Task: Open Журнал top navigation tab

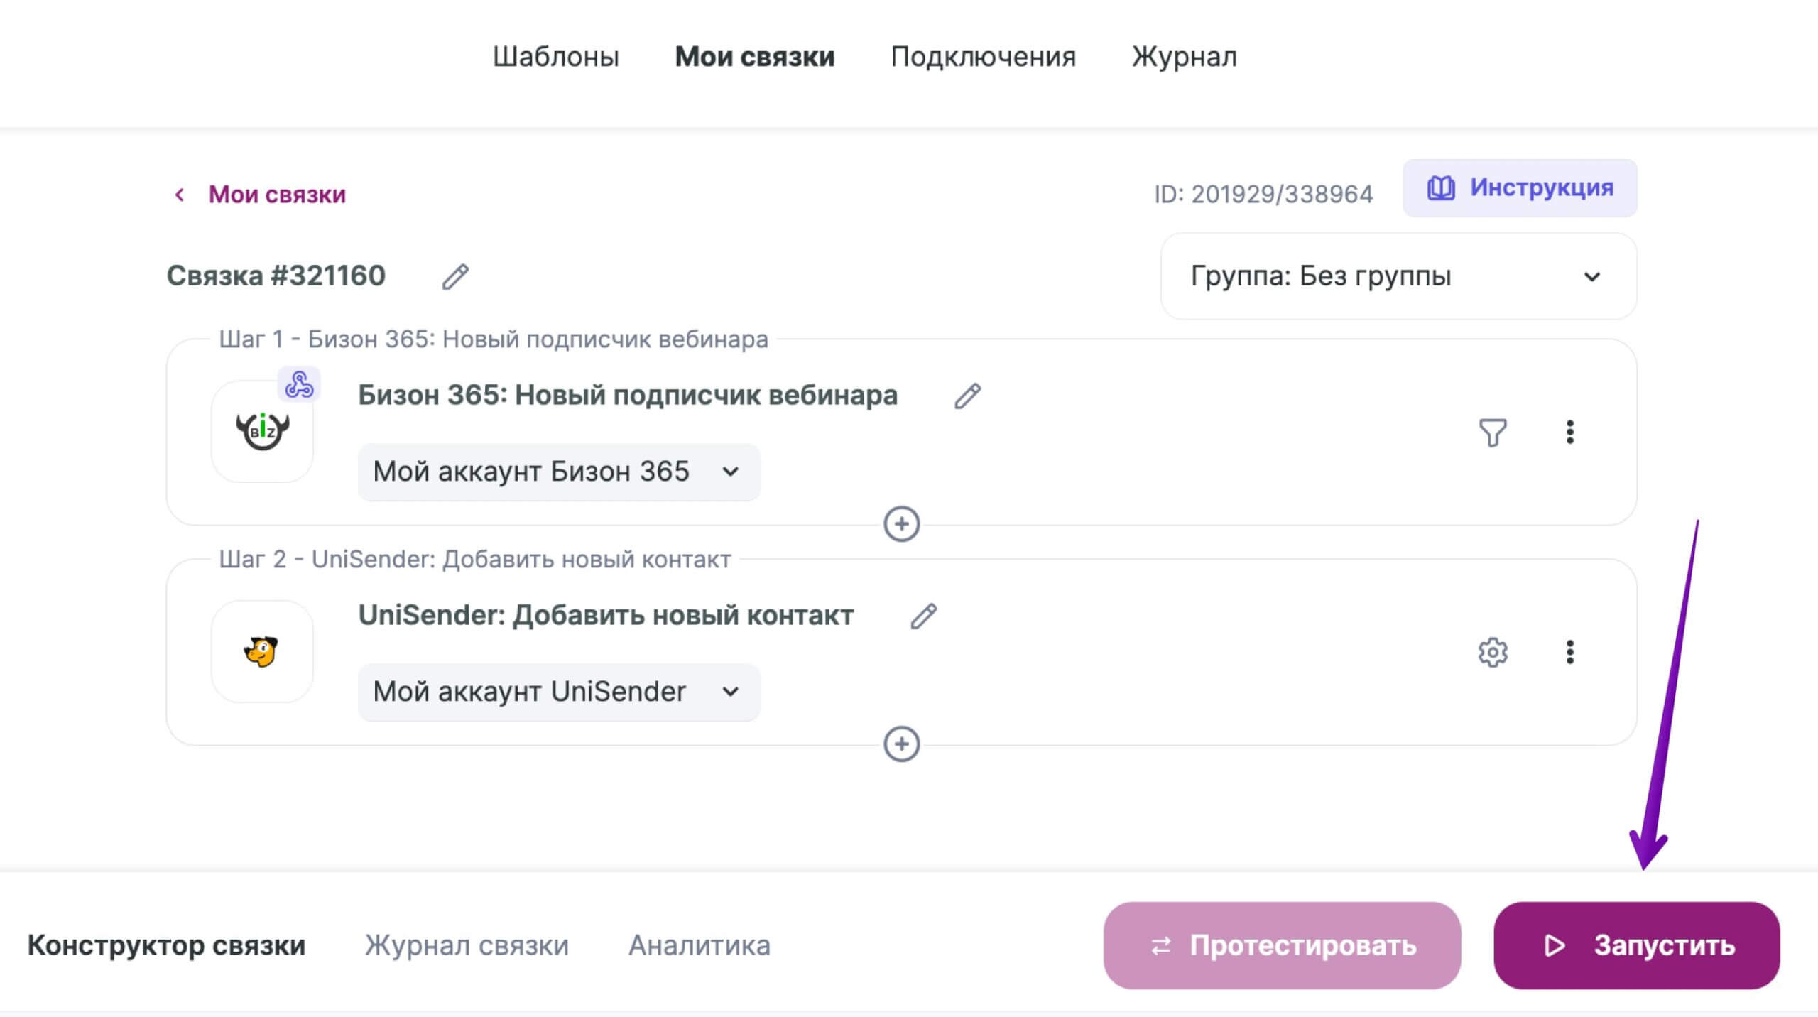Action: click(x=1184, y=57)
